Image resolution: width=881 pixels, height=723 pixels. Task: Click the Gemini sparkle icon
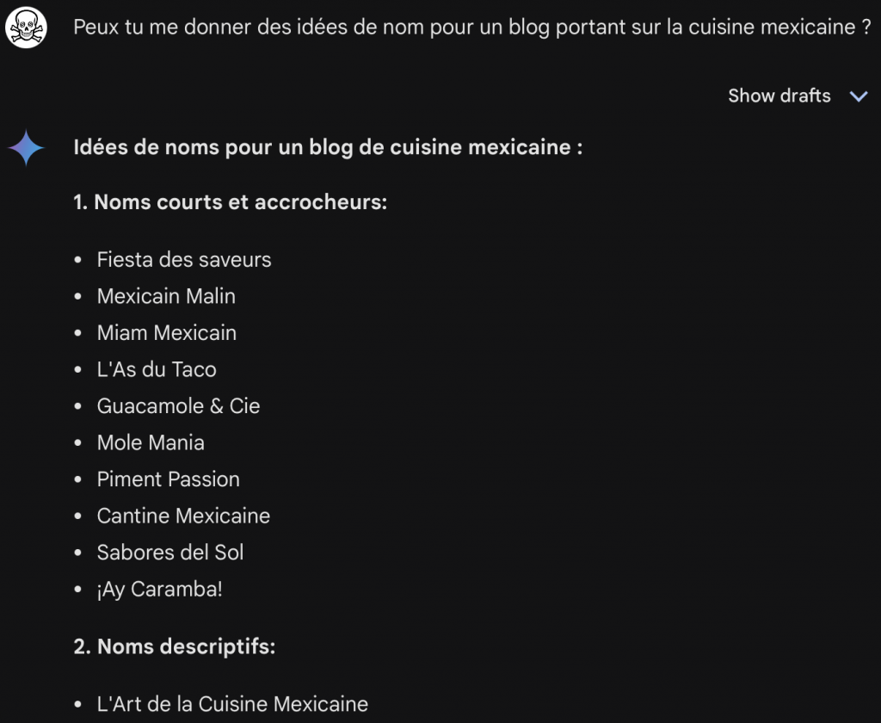[x=26, y=146]
